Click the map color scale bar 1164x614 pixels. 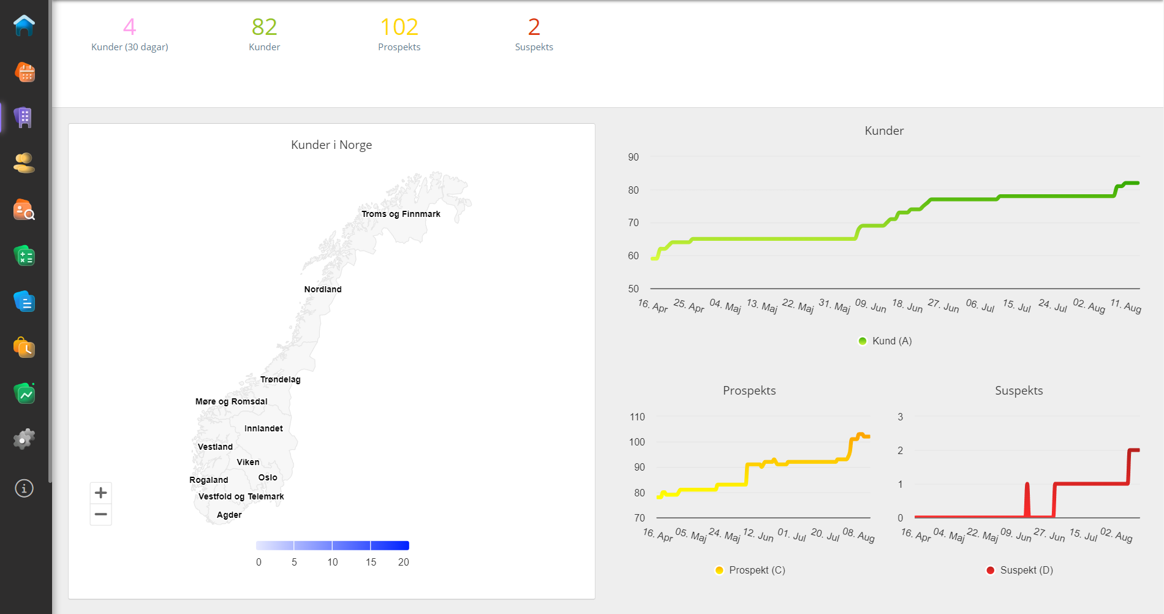click(x=332, y=545)
